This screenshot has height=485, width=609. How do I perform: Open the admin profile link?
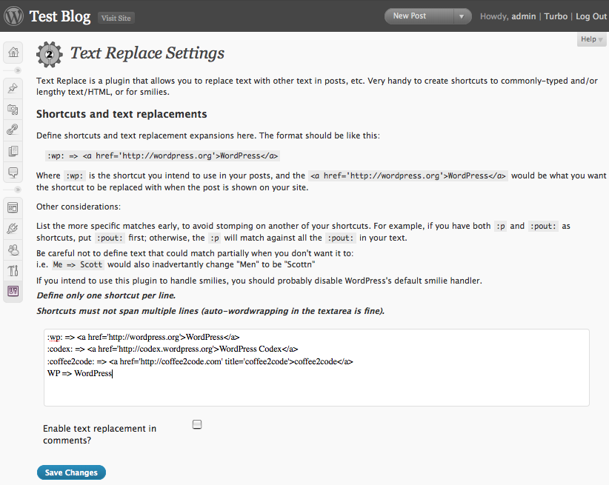click(523, 16)
